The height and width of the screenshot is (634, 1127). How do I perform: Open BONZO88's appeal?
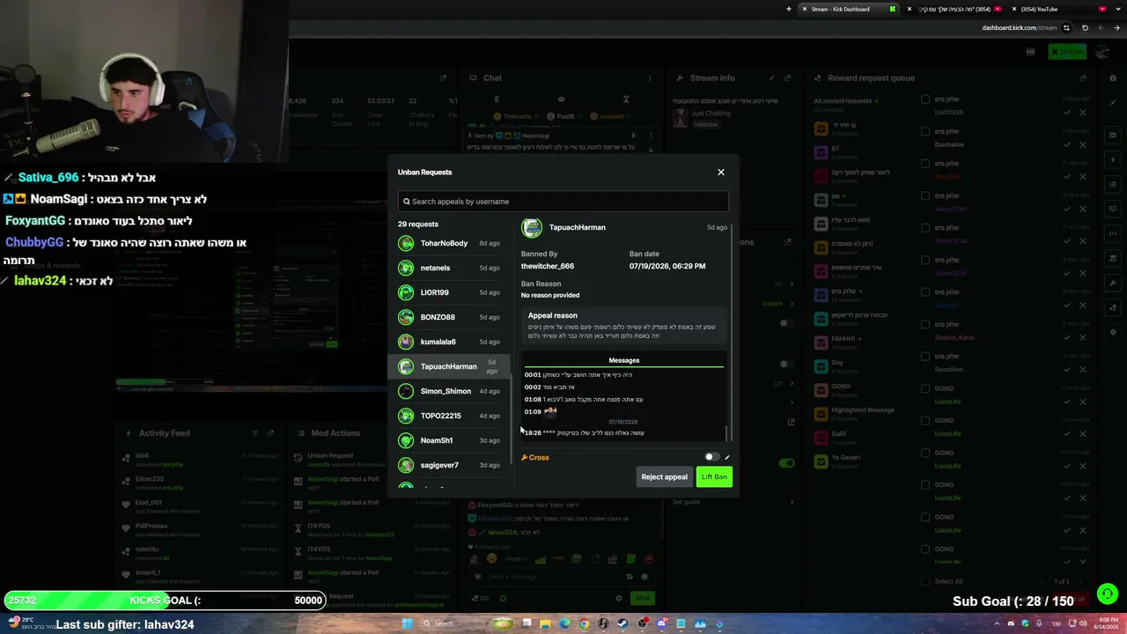coord(449,317)
